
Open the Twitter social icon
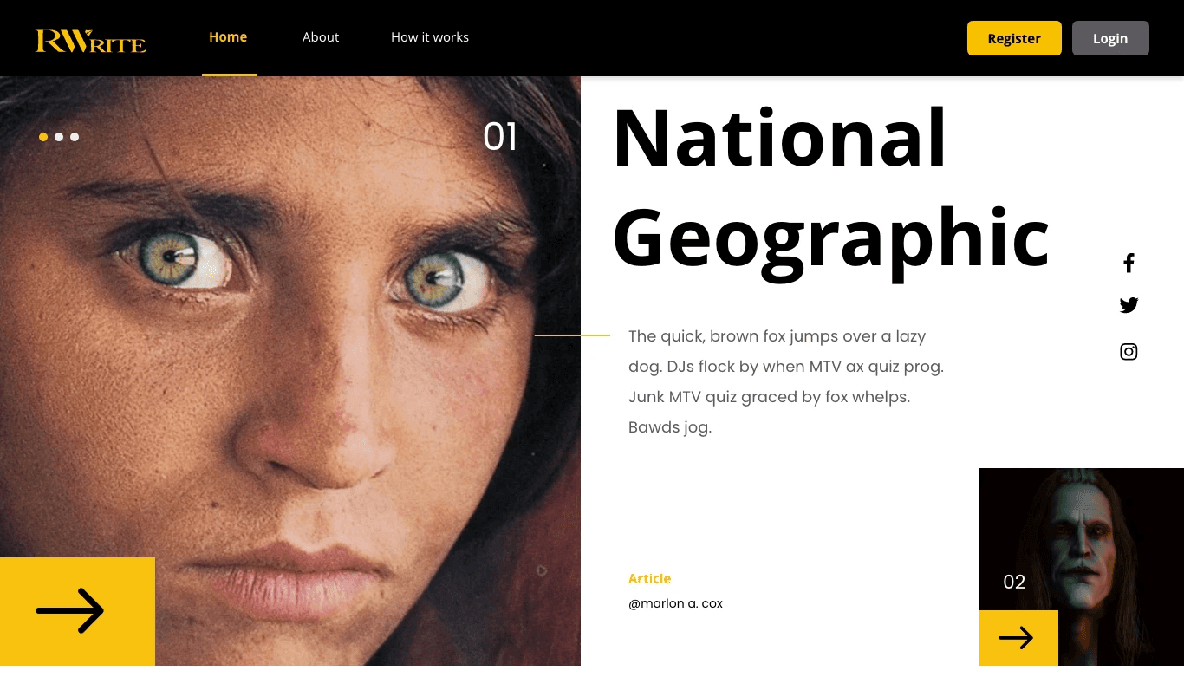click(1129, 305)
